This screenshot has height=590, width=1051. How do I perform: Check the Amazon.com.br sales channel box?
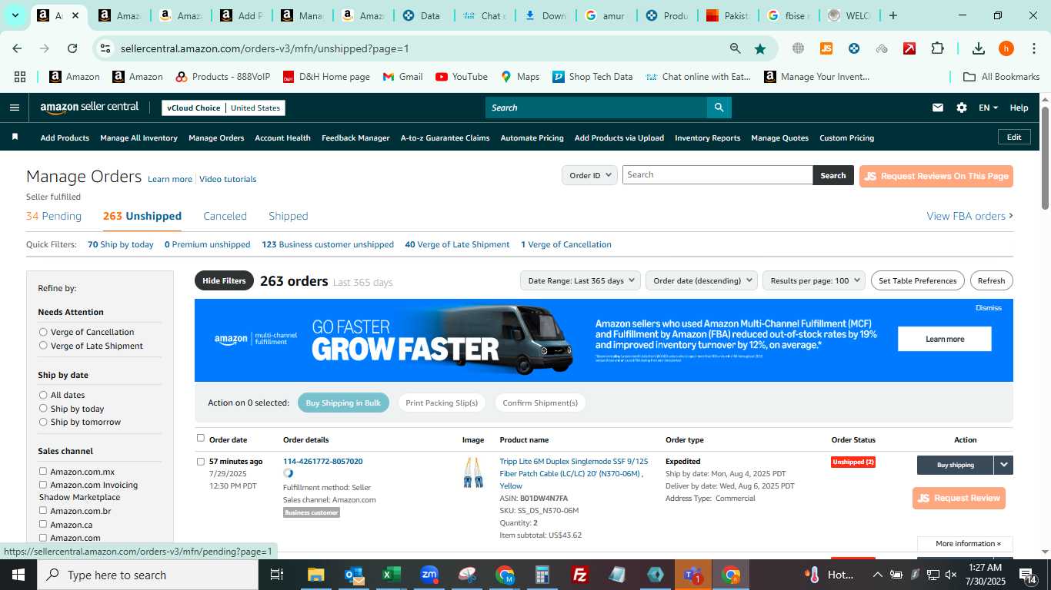click(43, 510)
